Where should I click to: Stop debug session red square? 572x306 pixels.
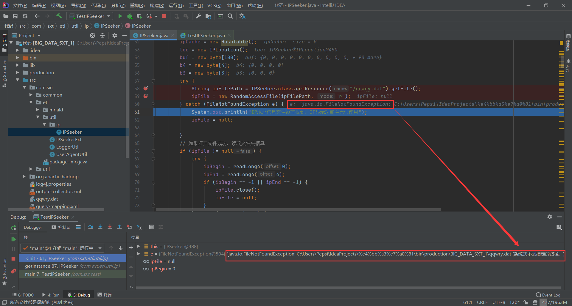click(x=13, y=259)
